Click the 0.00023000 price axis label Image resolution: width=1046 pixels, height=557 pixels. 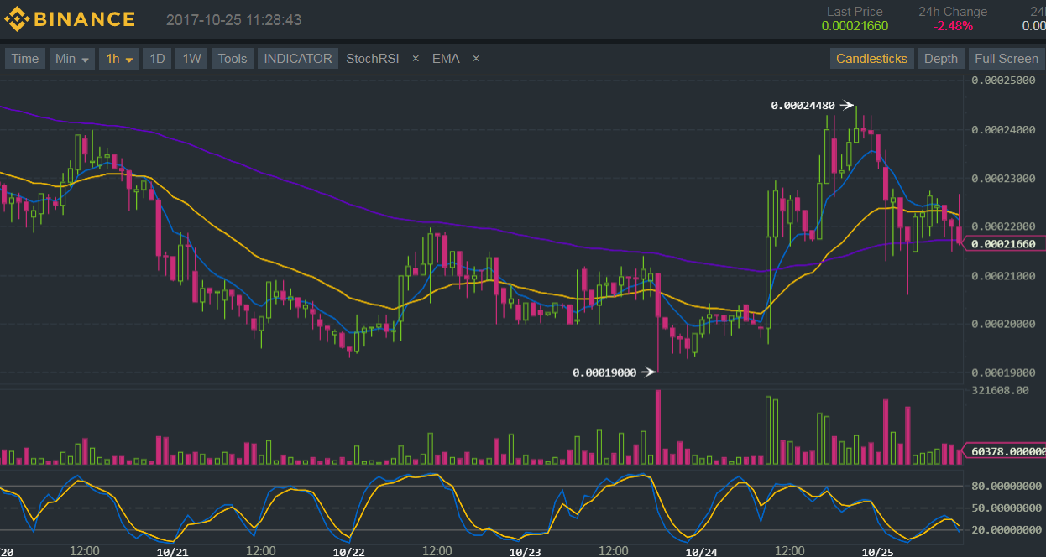1003,179
